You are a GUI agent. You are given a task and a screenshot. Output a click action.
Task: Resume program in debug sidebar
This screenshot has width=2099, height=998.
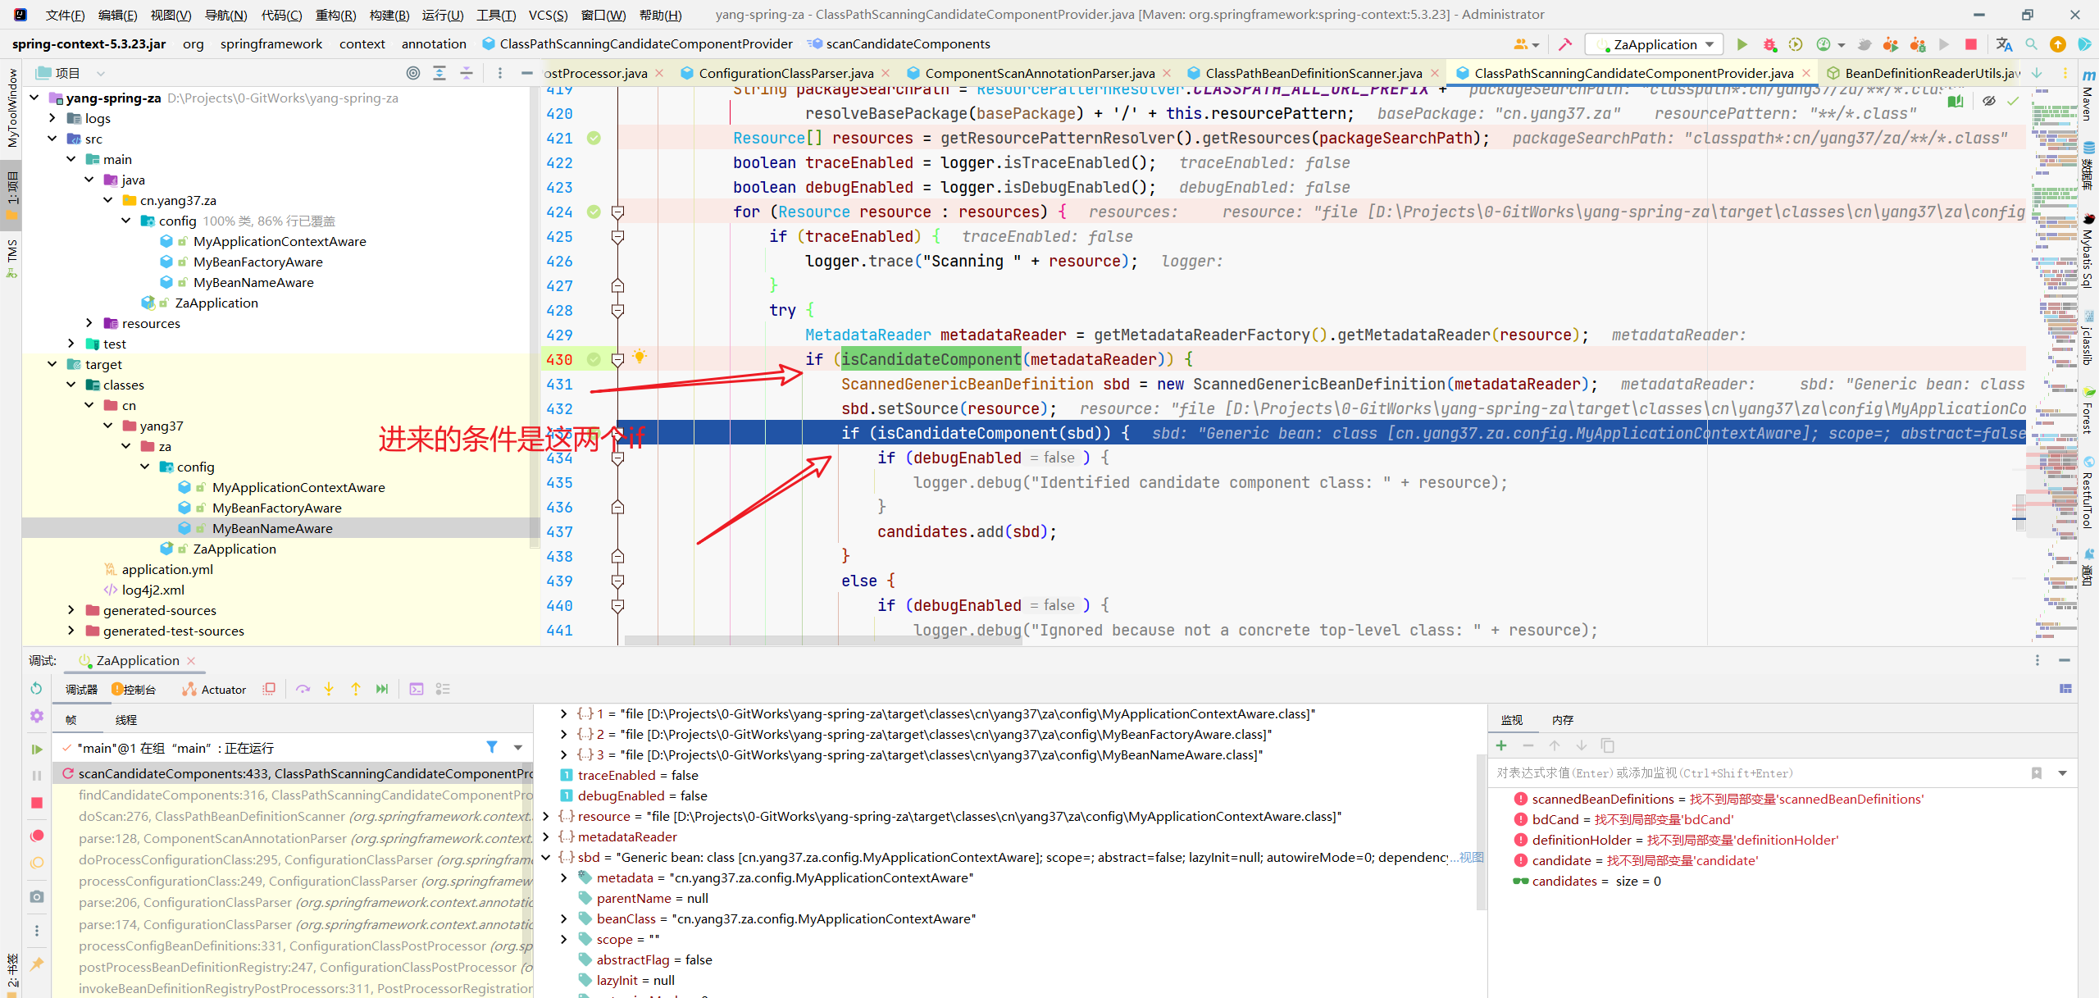(x=36, y=749)
